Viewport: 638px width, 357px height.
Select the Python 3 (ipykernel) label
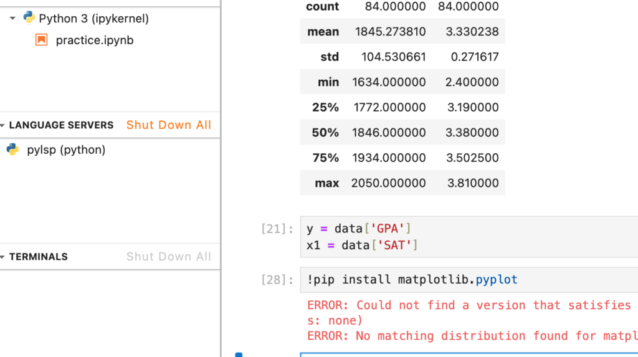(x=93, y=18)
